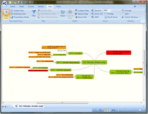Click the workbook tab 321 Håndter direkte salg

pos(30,106)
